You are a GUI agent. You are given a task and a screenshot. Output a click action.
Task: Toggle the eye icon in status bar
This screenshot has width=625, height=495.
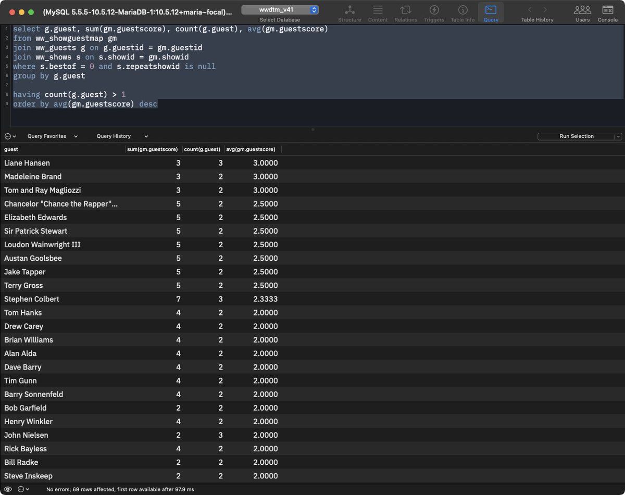[x=8, y=489]
